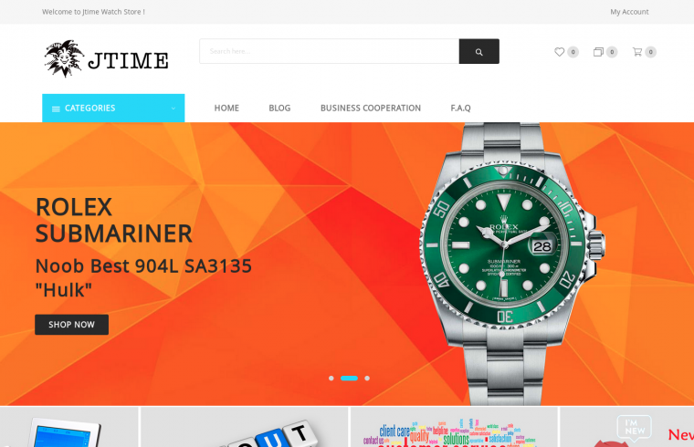Select the third slider dot
The height and width of the screenshot is (447, 694).
coord(367,378)
